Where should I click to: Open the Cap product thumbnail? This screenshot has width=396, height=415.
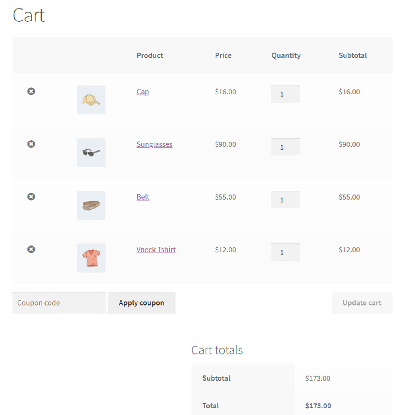[x=91, y=100]
